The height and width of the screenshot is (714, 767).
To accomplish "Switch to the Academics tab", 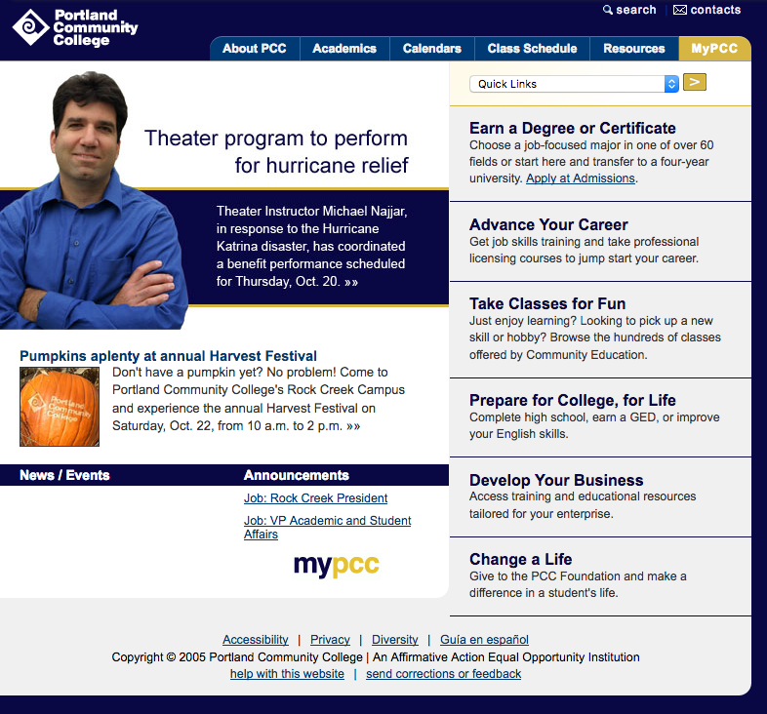I will pyautogui.click(x=344, y=49).
